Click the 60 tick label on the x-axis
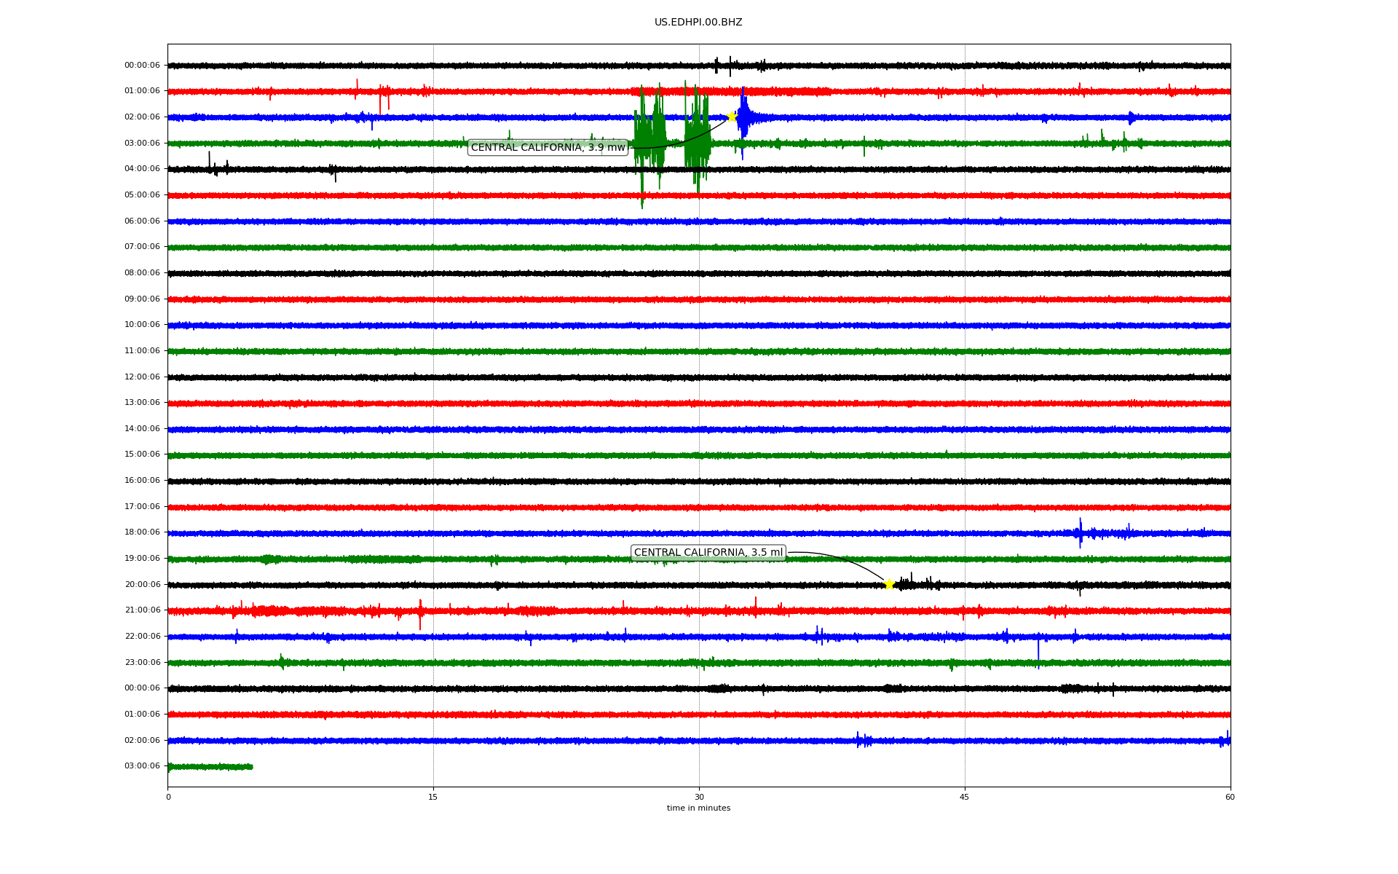This screenshot has width=1398, height=874. tap(1229, 797)
